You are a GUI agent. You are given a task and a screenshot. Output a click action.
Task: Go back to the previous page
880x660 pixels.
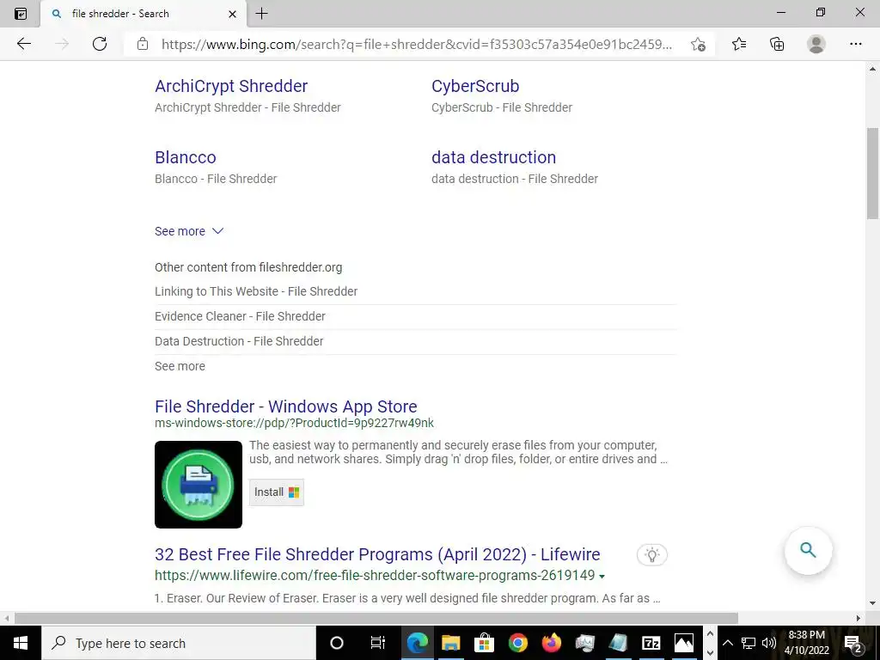point(23,44)
